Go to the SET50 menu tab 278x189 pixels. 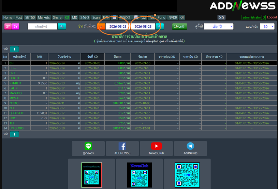[30, 17]
